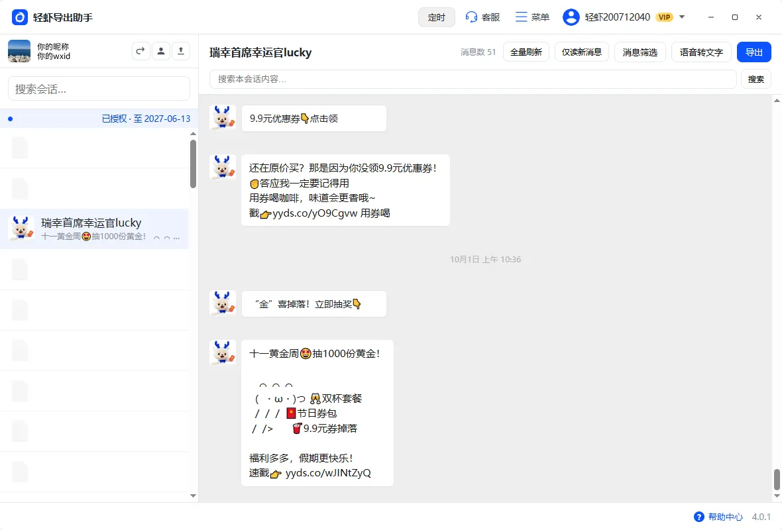Expand the account dropdown arrow
782x530 pixels.
click(682, 17)
